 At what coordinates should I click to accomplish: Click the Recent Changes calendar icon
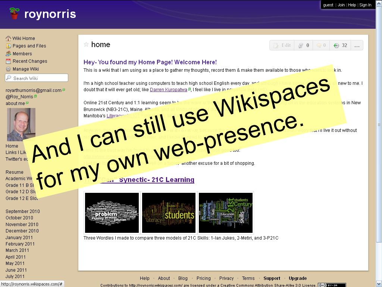[x=9, y=61]
